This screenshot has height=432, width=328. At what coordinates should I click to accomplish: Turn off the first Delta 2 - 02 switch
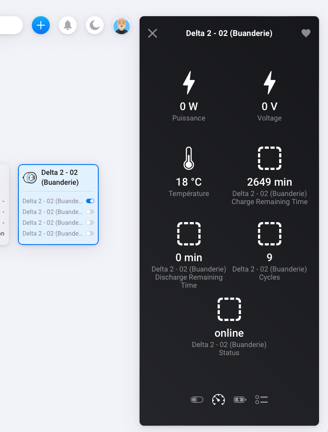(x=90, y=201)
